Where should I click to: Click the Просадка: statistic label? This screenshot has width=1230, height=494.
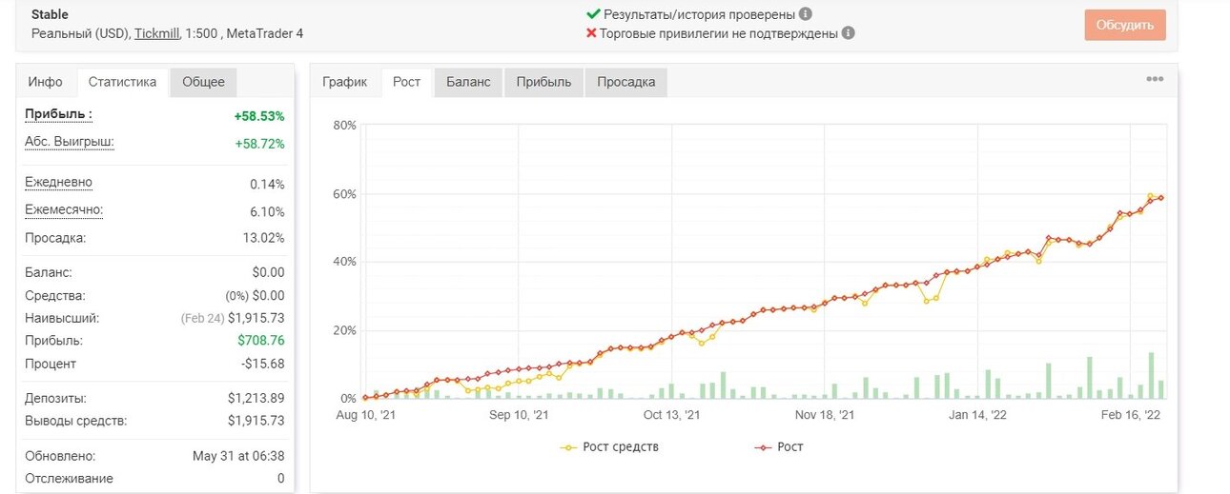55,237
